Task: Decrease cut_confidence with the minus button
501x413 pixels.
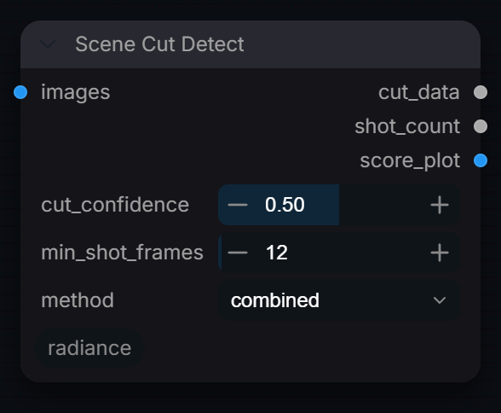Action: [x=238, y=205]
